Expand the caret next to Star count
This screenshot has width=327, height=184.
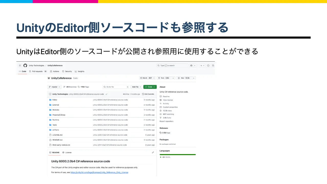point(194,78)
